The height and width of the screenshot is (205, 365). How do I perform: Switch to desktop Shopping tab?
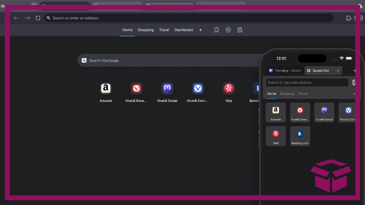point(146,30)
